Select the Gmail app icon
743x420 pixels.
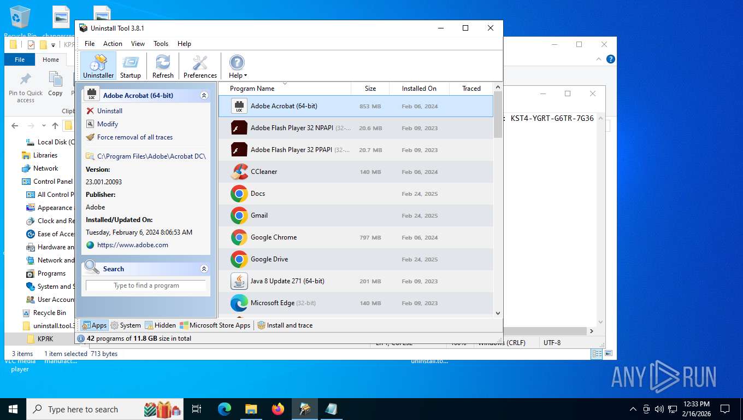point(239,215)
